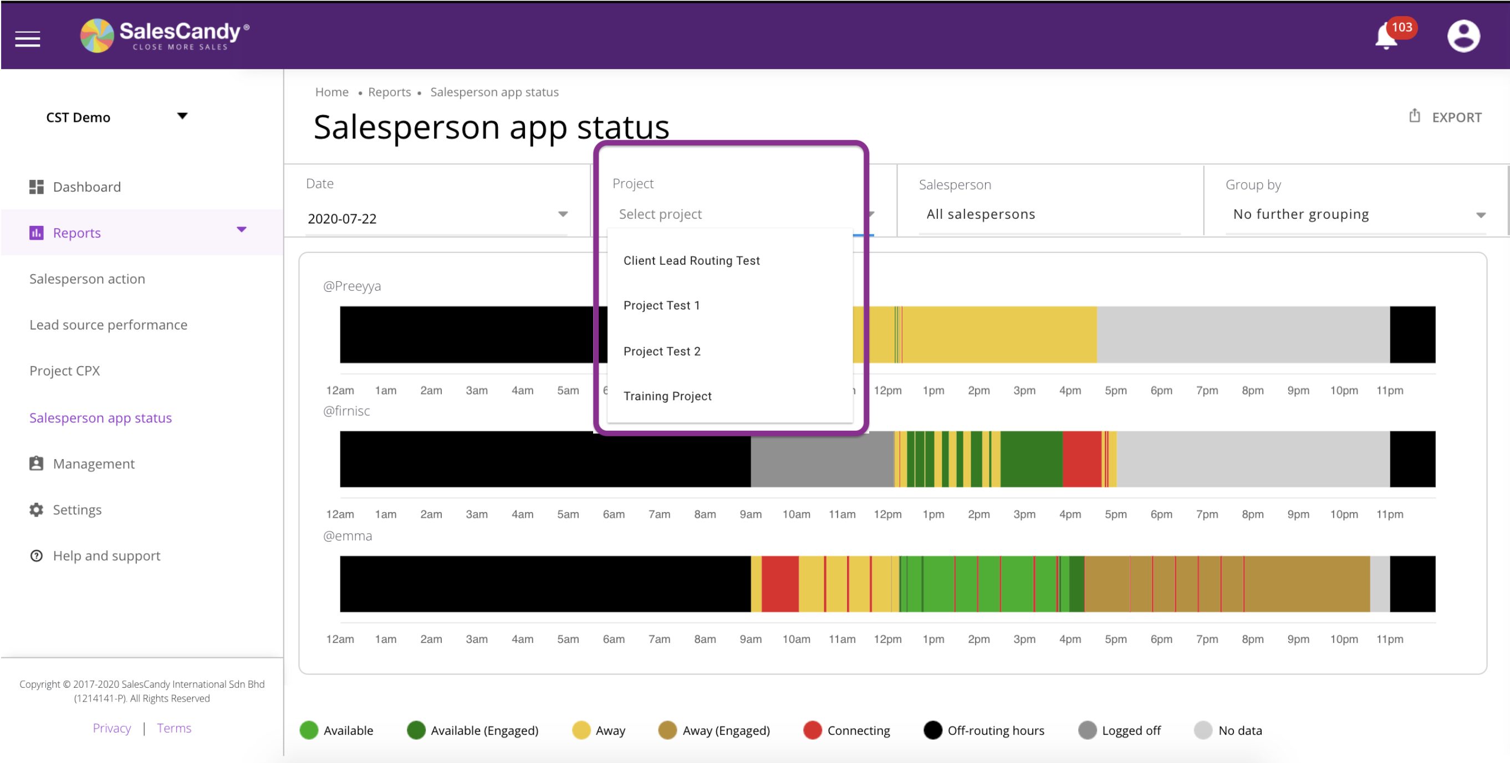
Task: Select Client Lead Routing Test option
Action: point(691,261)
